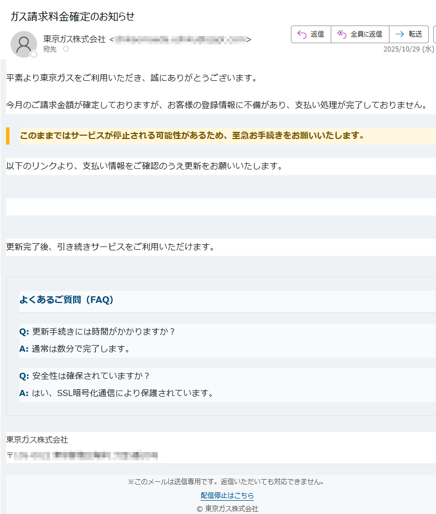Click the sender avatar icon
Image resolution: width=436 pixels, height=514 pixels.
tap(24, 44)
